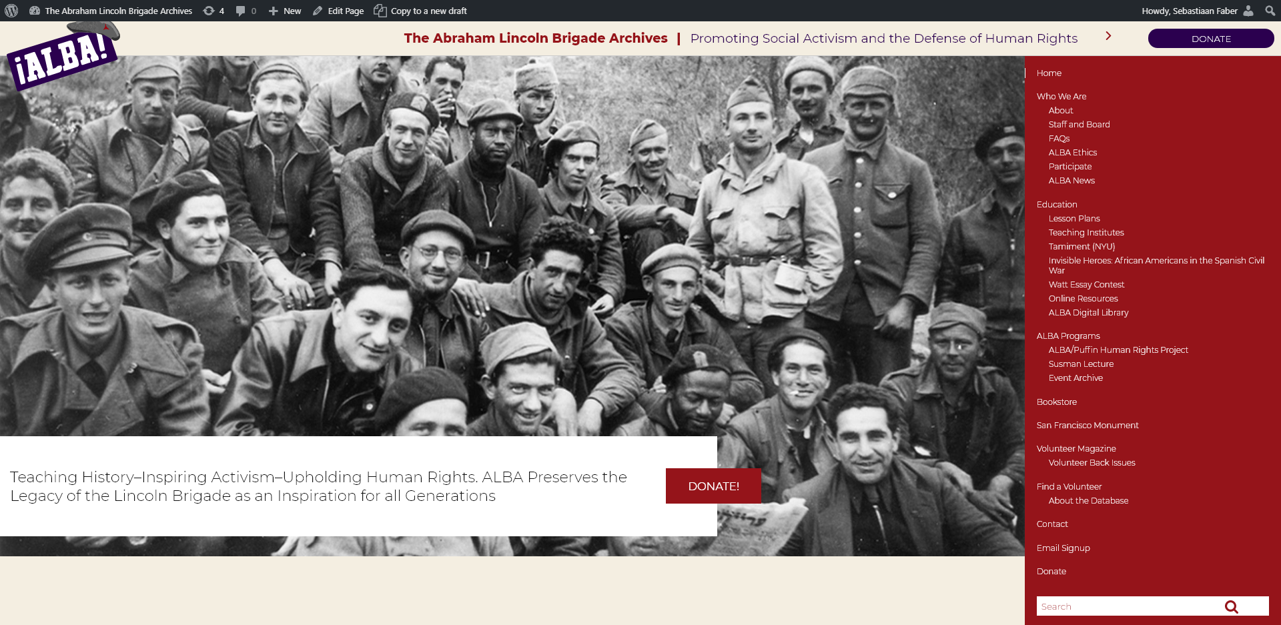Open ALBA Programs section
The image size is (1281, 625).
1068,336
